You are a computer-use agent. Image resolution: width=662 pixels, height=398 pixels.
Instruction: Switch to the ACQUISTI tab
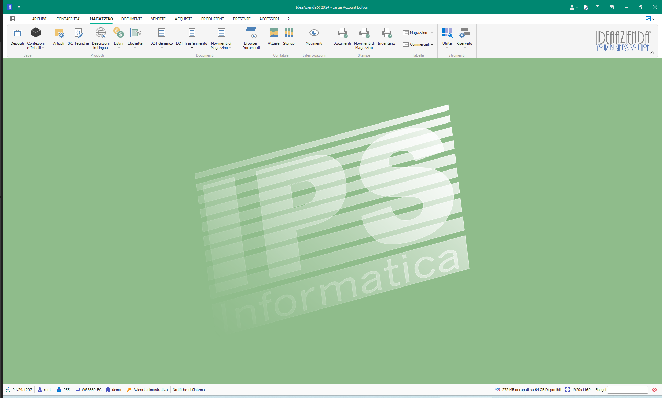click(x=183, y=19)
